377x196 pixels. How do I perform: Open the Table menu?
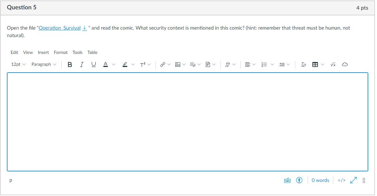(x=92, y=52)
